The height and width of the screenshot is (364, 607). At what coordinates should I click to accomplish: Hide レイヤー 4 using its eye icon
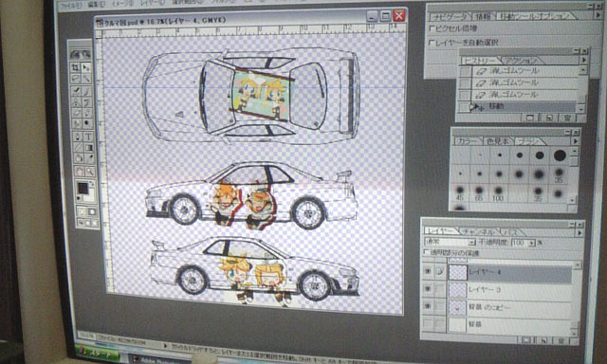click(428, 272)
